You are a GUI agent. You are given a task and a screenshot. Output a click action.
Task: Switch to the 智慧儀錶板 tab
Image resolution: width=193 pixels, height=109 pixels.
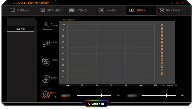point(22,10)
